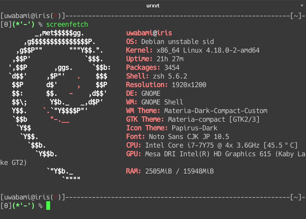Click the Icon Theme Papirus-Dark text
306x219 pixels.
coord(194,128)
